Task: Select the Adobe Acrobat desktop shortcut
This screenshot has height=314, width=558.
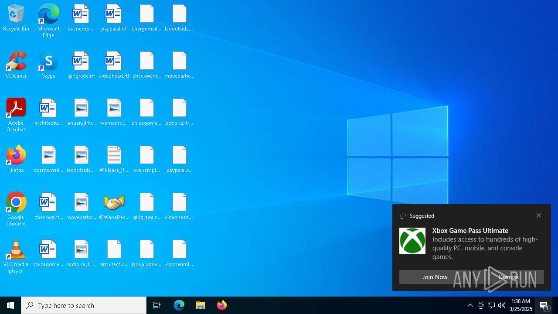Action: (x=16, y=115)
